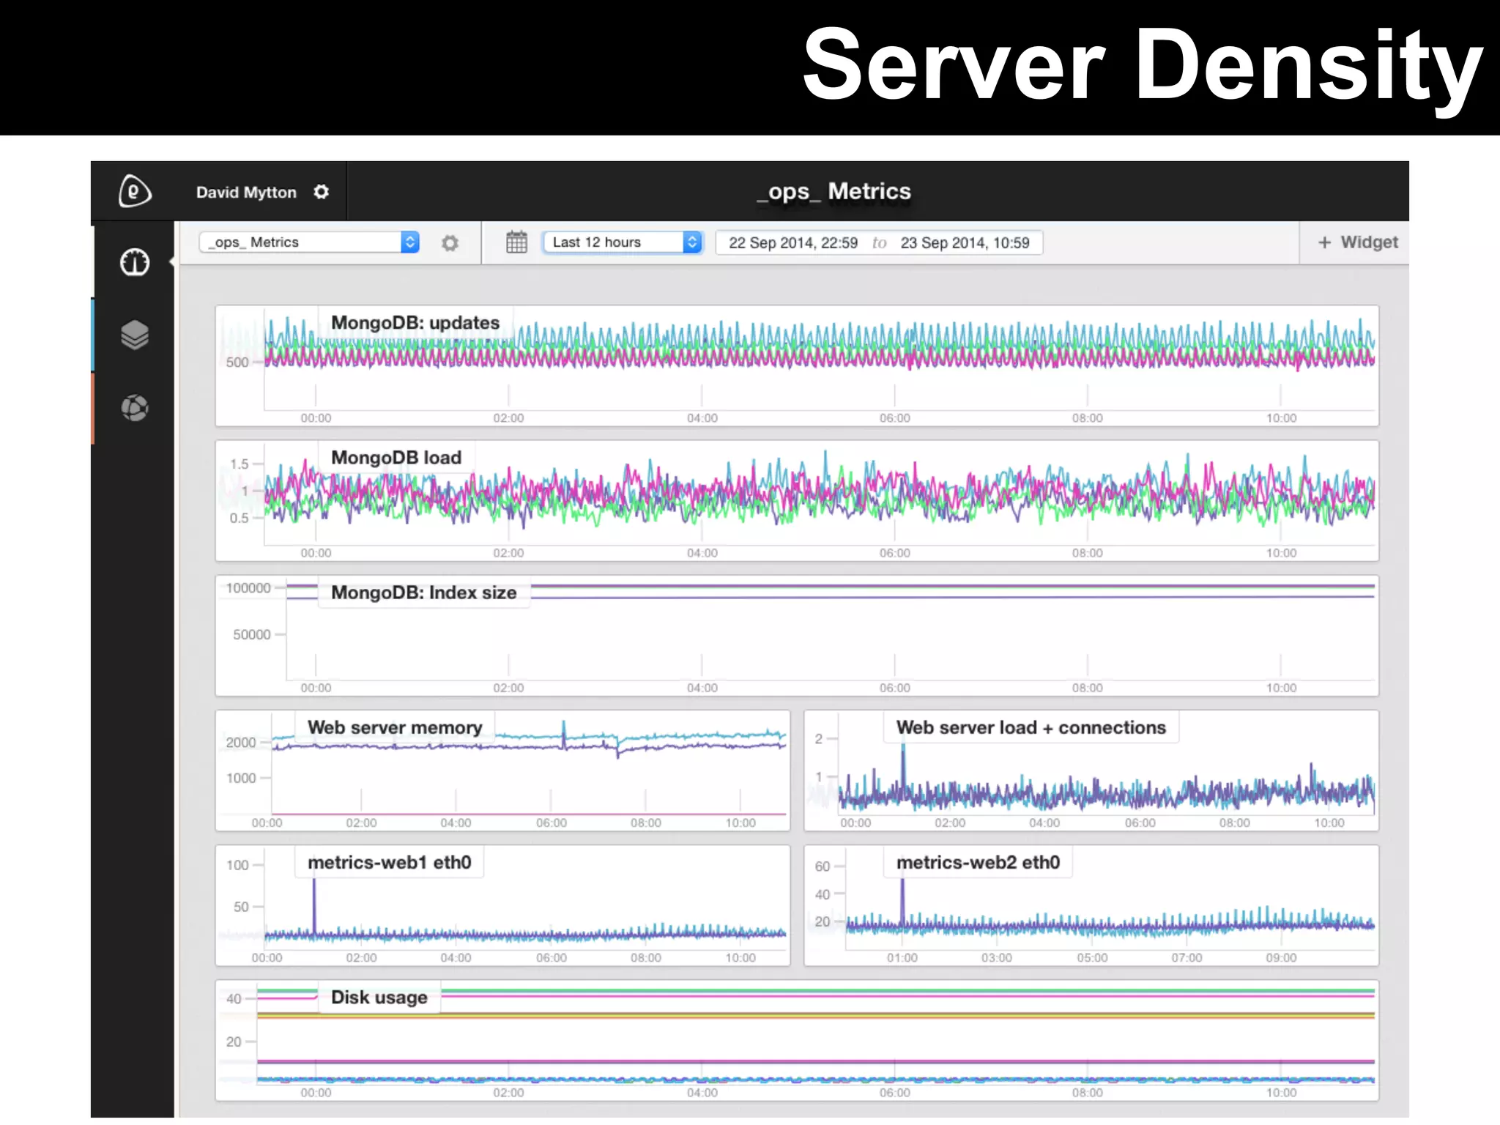Select the metrics-web2 eth0 graph title
The image size is (1500, 1125).
(x=978, y=862)
